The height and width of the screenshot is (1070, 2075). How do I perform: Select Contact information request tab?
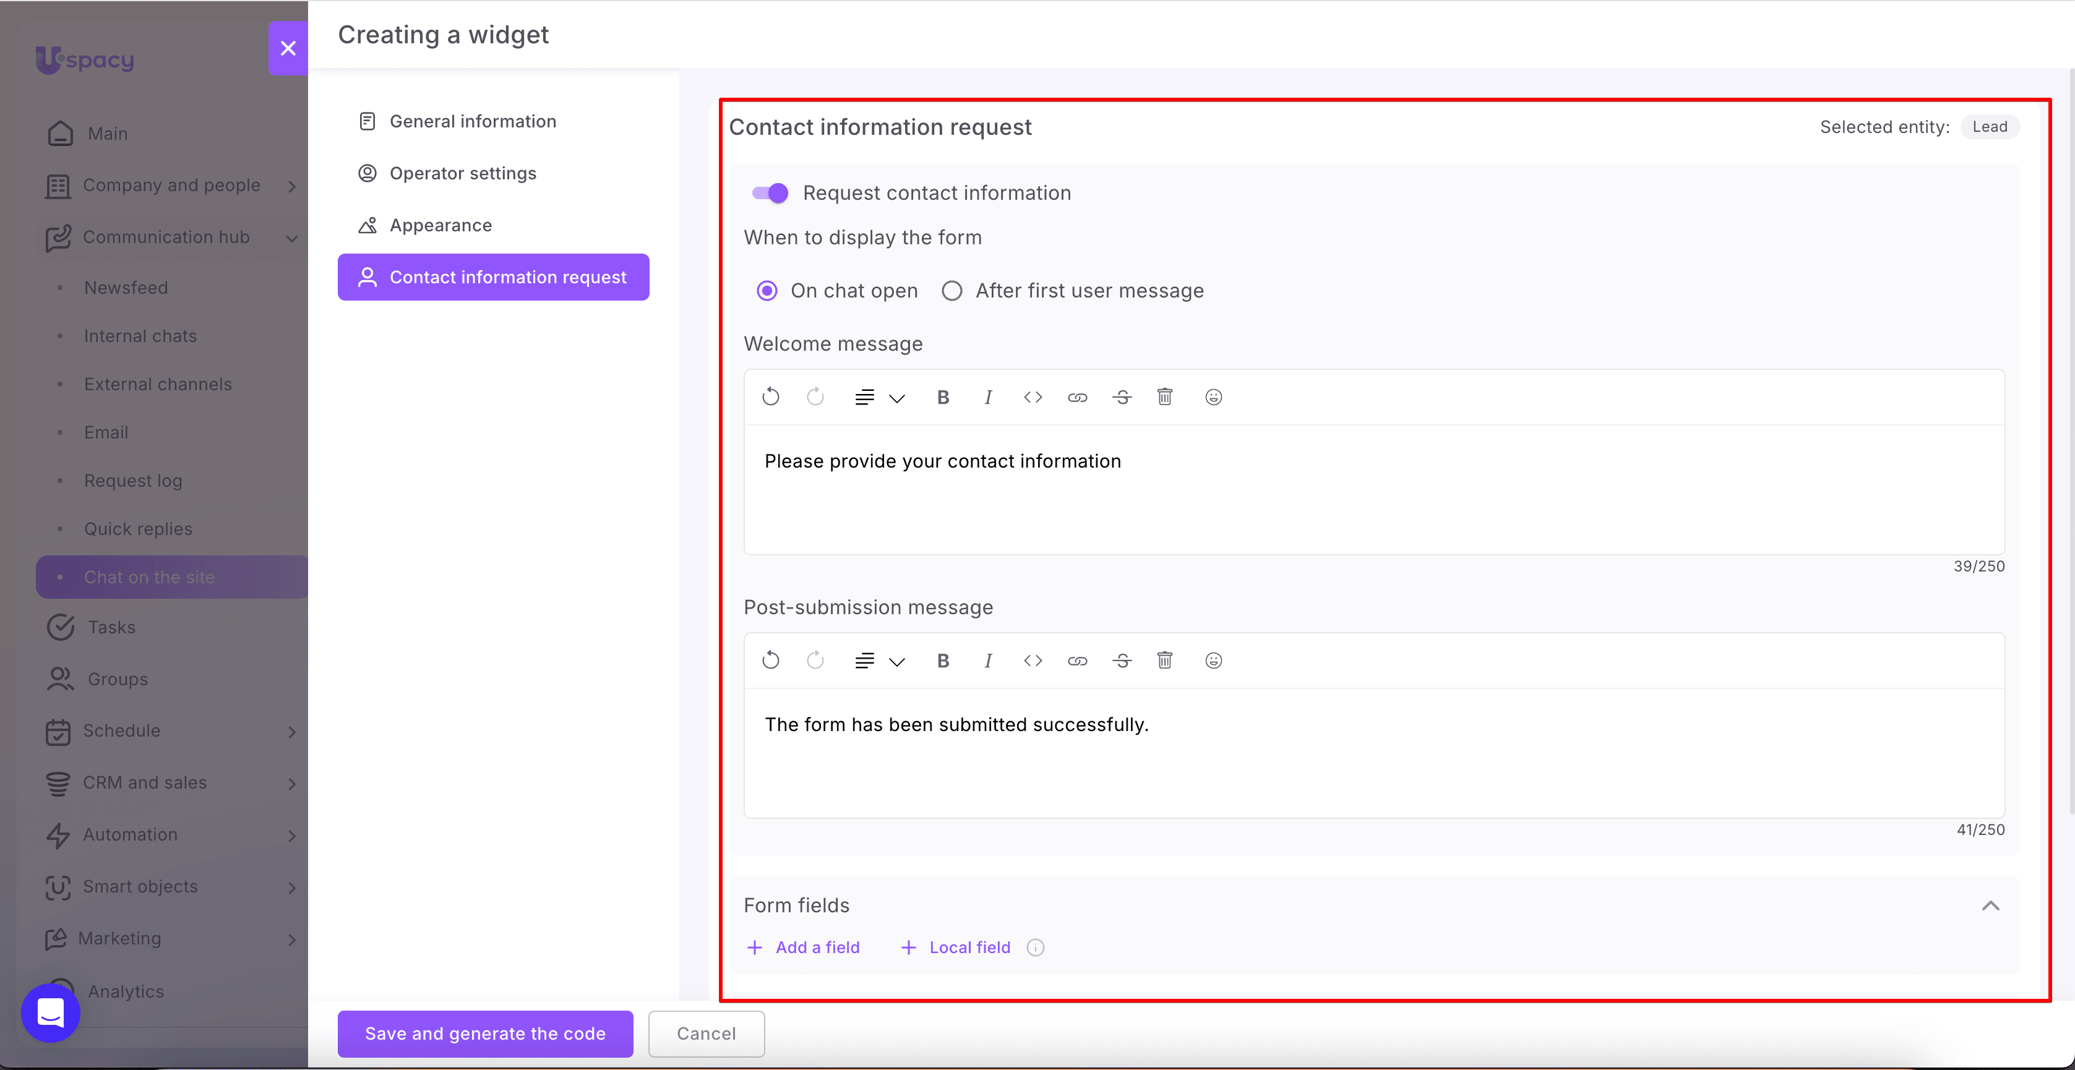coord(493,277)
